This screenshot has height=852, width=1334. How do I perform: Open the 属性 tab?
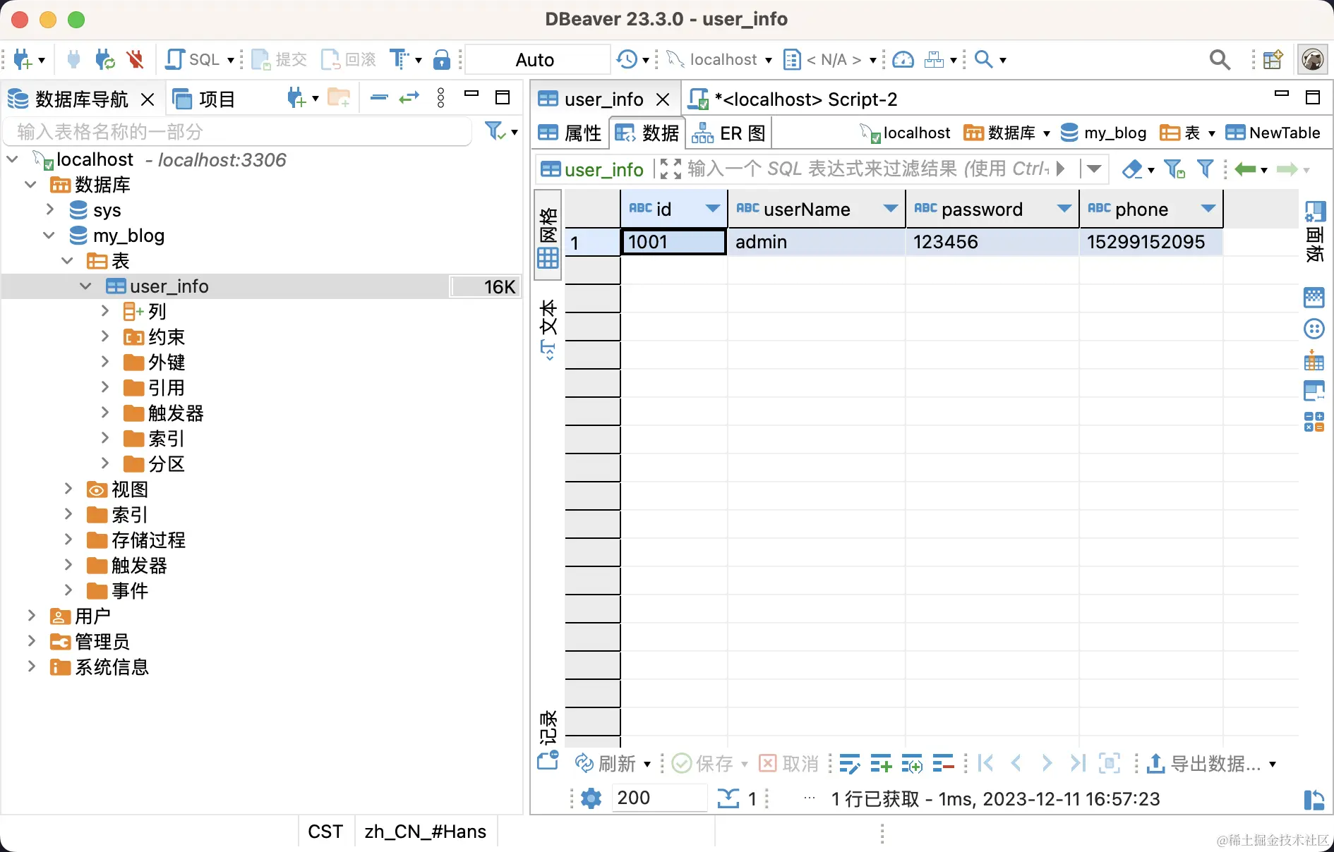(570, 133)
